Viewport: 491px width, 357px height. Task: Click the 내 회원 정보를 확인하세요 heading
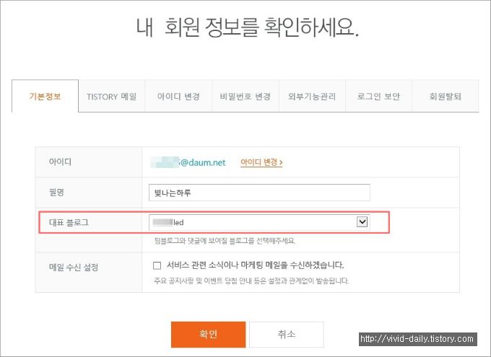[x=248, y=27]
